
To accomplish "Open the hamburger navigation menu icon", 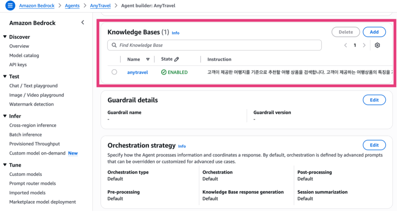I will click(x=10, y=6).
